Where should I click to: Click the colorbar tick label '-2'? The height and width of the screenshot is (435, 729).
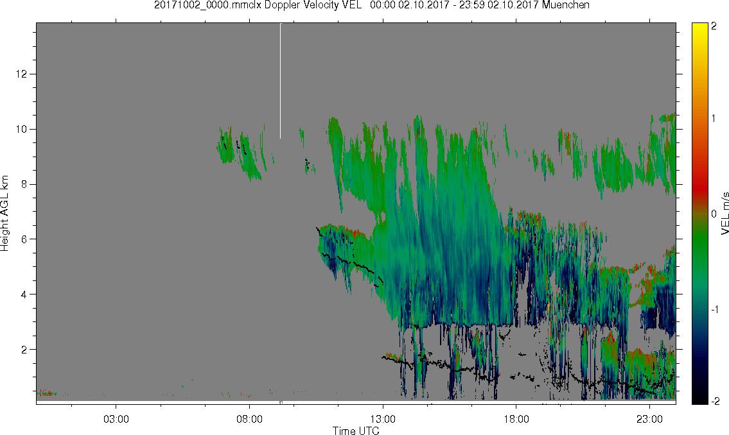click(x=715, y=401)
